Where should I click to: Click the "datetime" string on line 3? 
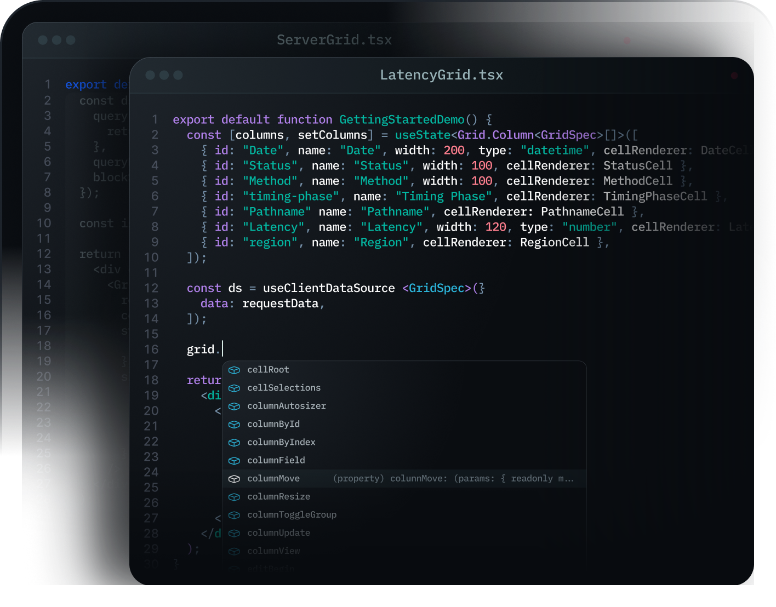[x=555, y=150]
